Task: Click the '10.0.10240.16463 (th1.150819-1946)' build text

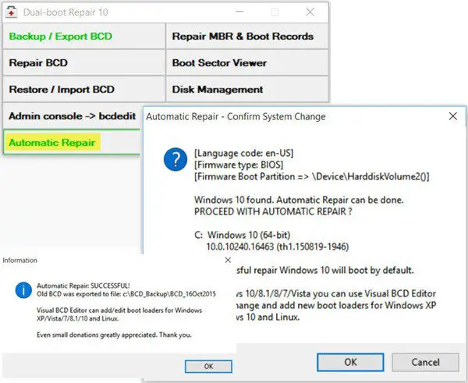Action: click(278, 246)
